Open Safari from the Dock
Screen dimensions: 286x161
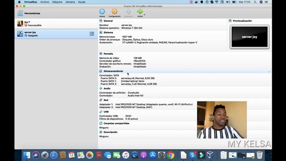click(54, 155)
